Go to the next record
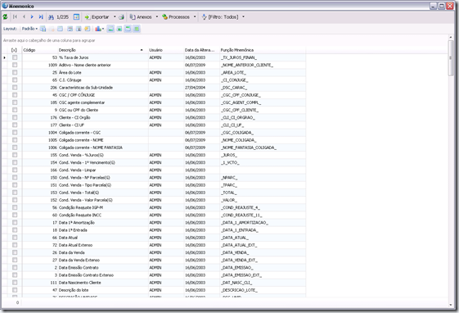 [x=32, y=17]
